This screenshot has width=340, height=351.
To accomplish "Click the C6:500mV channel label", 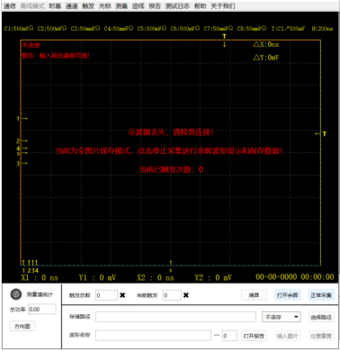I will click(185, 29).
